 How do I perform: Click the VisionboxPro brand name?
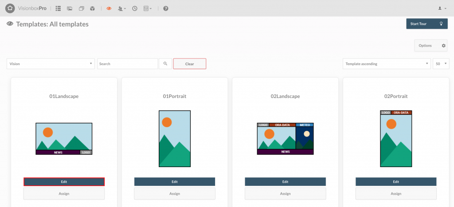(32, 8)
